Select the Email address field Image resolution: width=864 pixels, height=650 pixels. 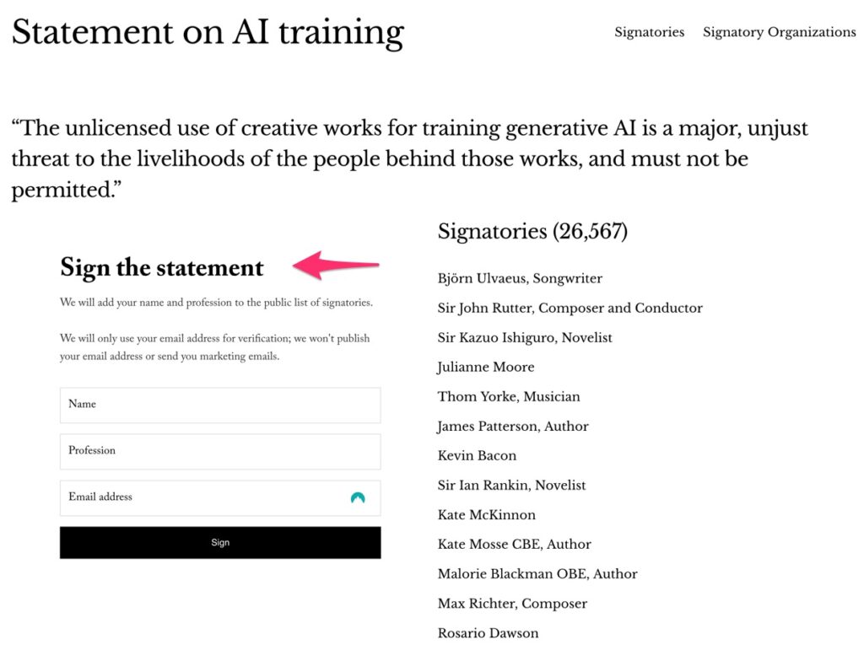[x=202, y=497]
